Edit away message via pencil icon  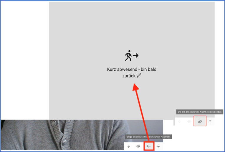pyautogui.click(x=139, y=76)
